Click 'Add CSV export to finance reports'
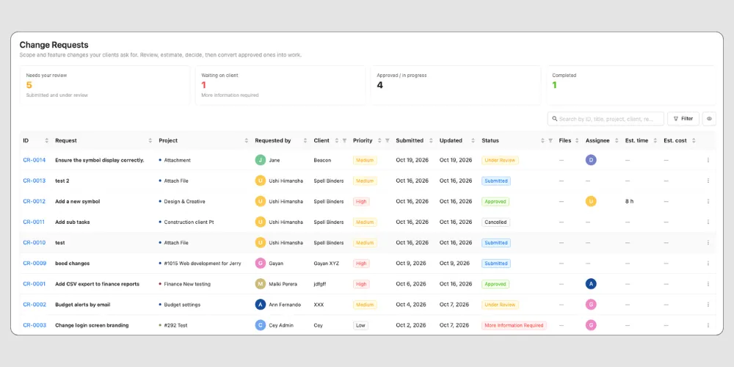Image resolution: width=734 pixels, height=367 pixels. tap(98, 283)
